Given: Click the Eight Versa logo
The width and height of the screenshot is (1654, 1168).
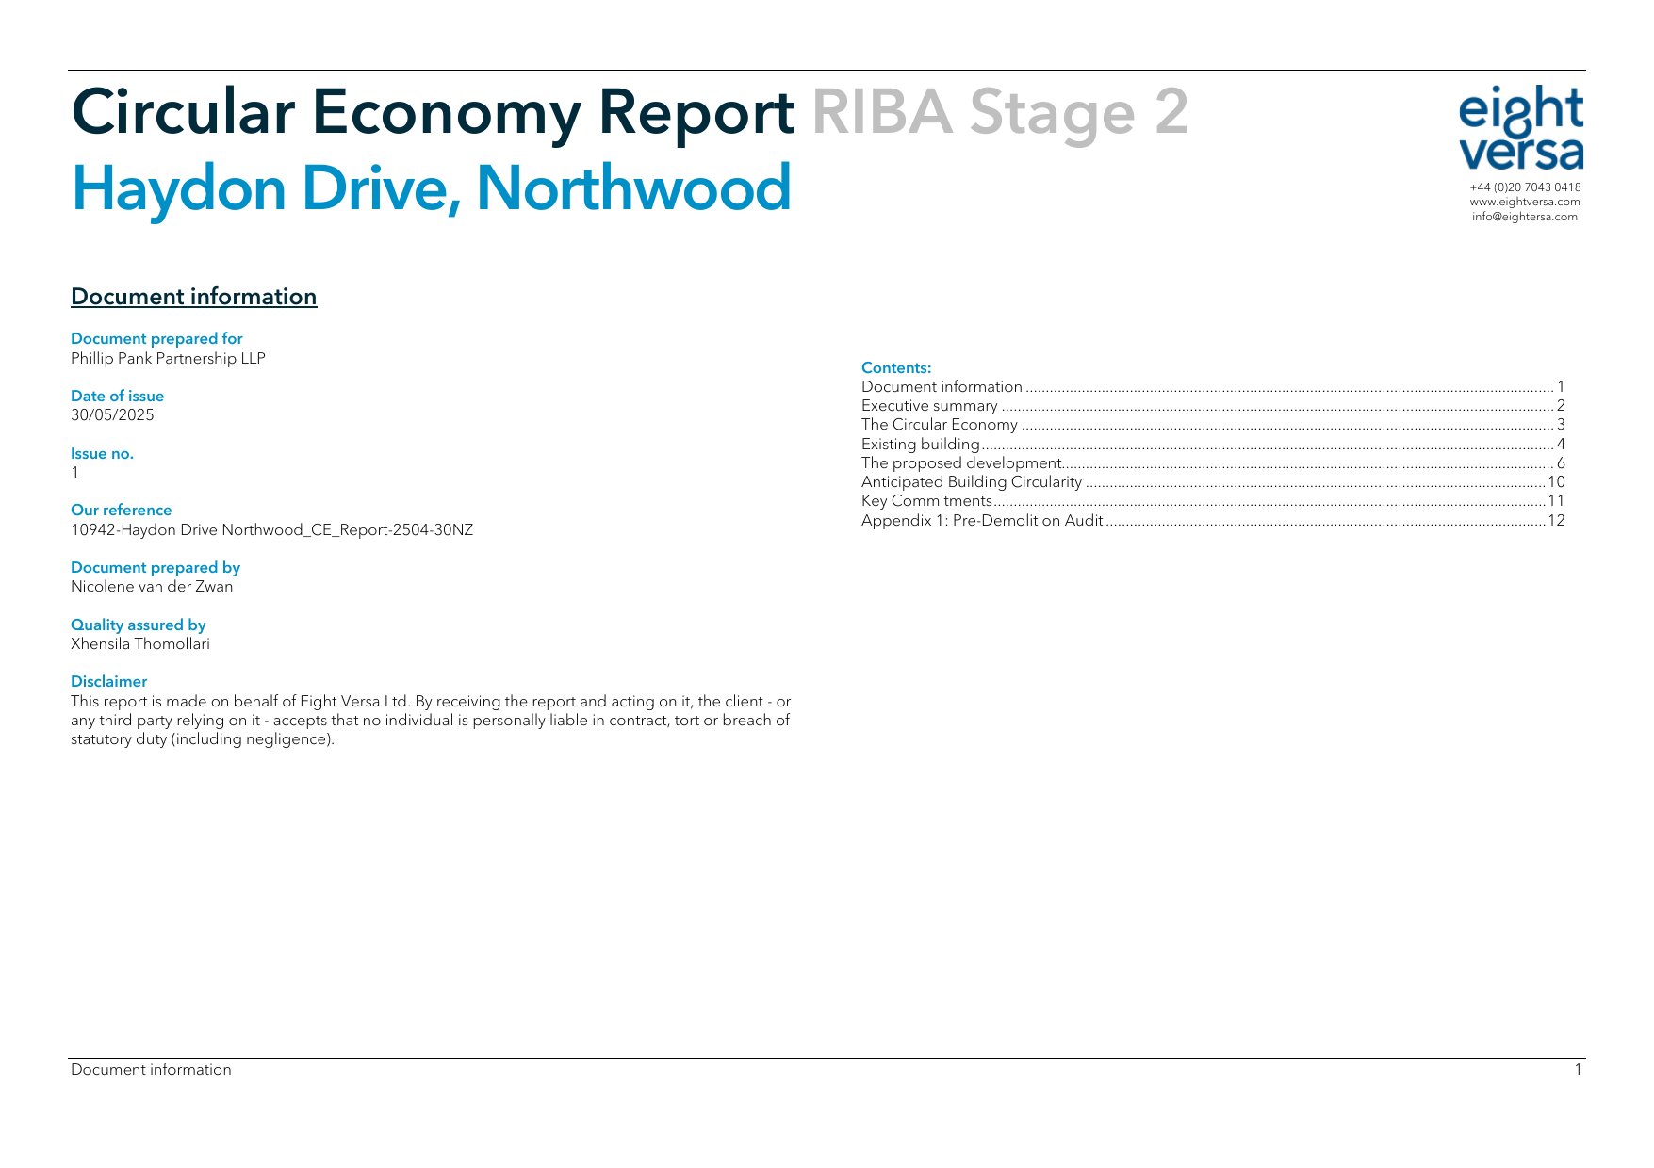Looking at the screenshot, I should point(1520,128).
